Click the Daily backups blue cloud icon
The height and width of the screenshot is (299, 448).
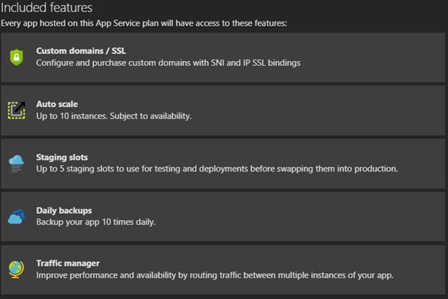point(17,216)
